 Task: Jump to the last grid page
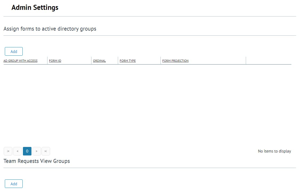coord(46,151)
